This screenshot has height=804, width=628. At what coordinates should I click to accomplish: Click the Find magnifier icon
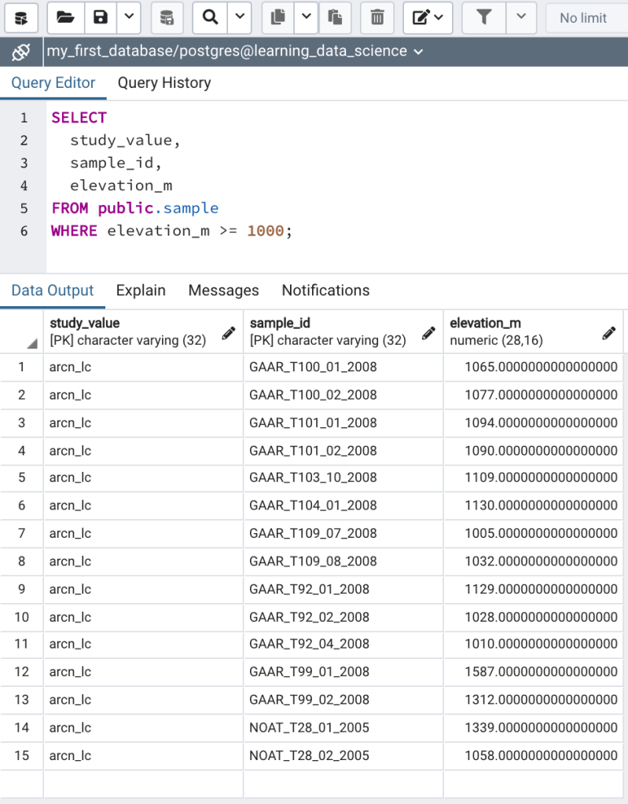(x=210, y=17)
